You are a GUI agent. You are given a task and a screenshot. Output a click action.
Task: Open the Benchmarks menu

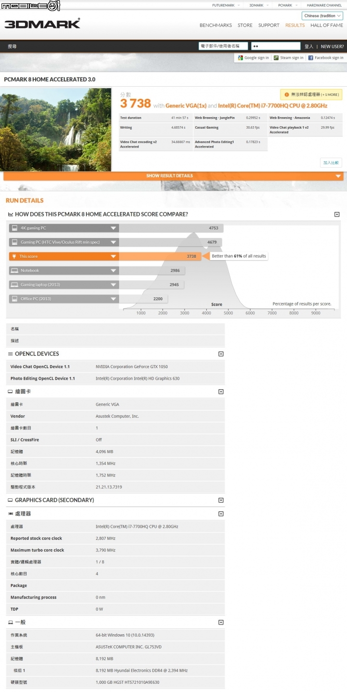[x=215, y=25]
